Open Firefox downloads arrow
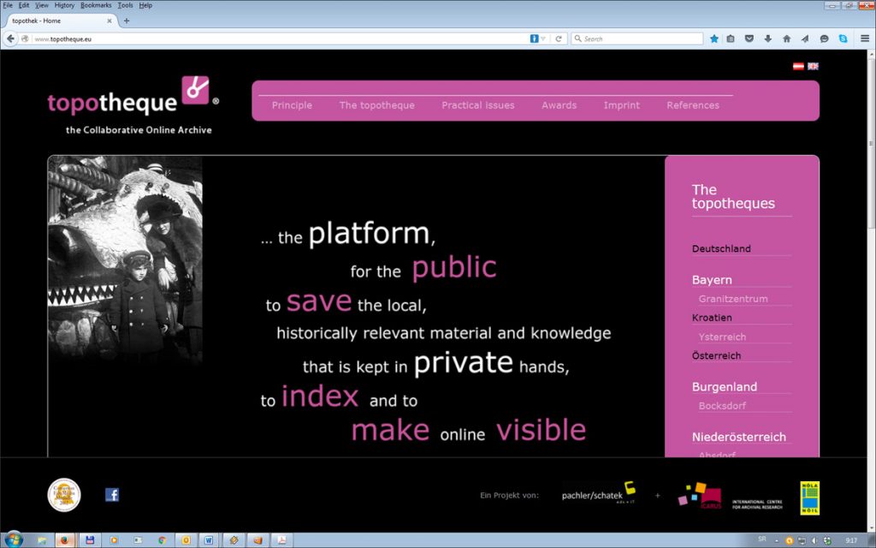The image size is (876, 548). coord(767,39)
